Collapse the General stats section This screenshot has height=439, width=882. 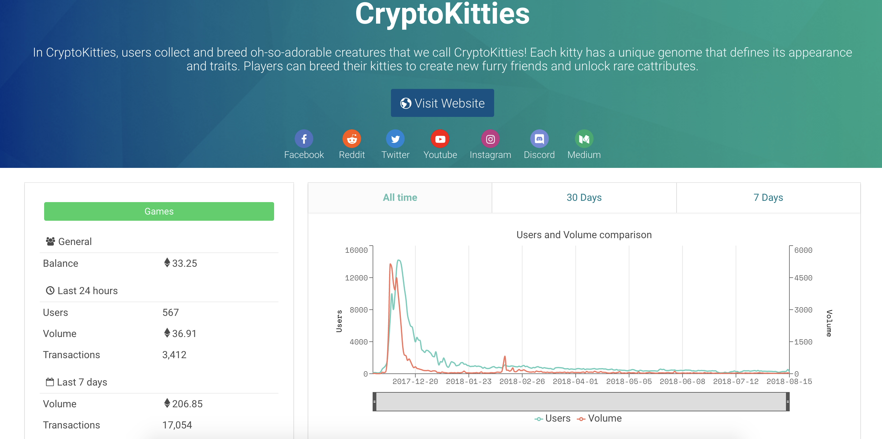click(x=75, y=241)
